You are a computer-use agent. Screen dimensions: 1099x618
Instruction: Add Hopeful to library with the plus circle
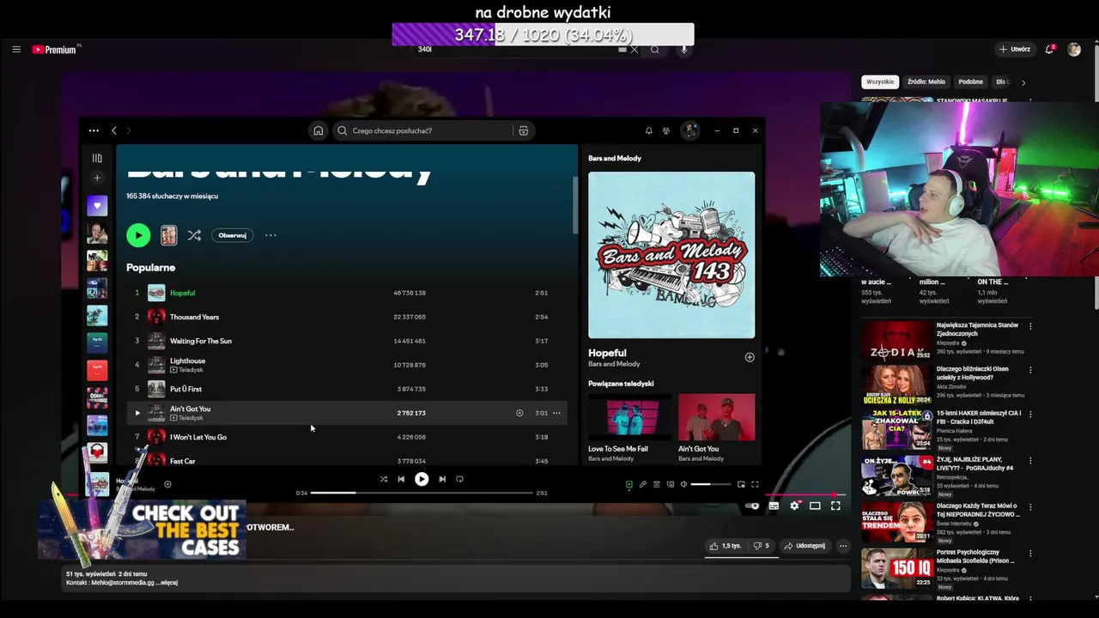click(x=750, y=357)
